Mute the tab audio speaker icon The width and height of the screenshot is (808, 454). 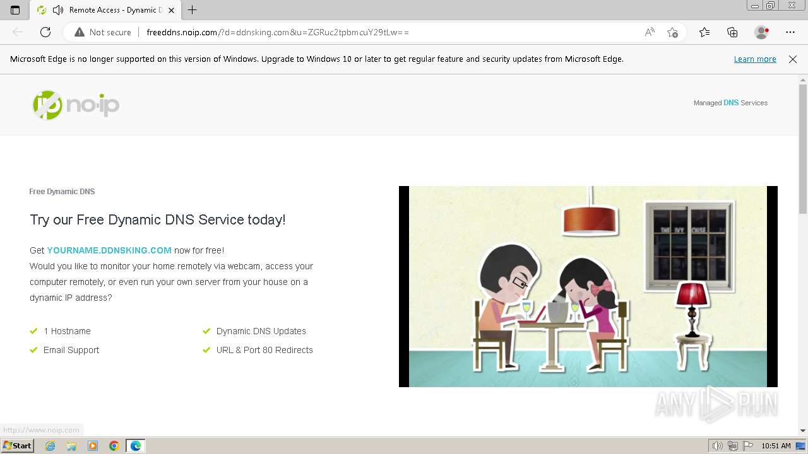[58, 10]
